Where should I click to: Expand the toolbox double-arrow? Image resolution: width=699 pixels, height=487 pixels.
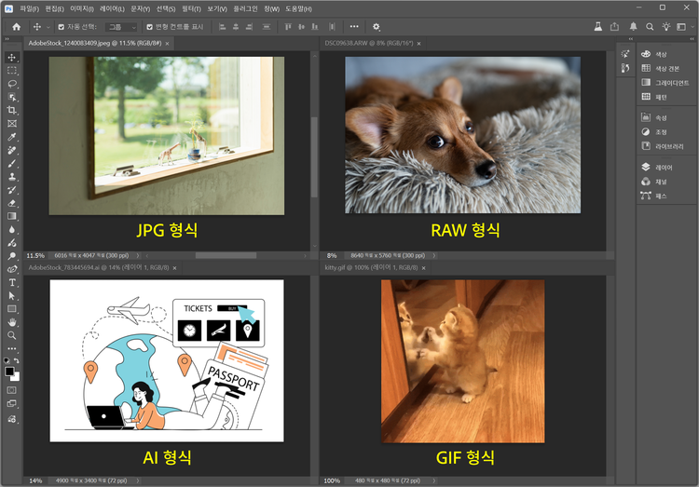tap(7, 39)
